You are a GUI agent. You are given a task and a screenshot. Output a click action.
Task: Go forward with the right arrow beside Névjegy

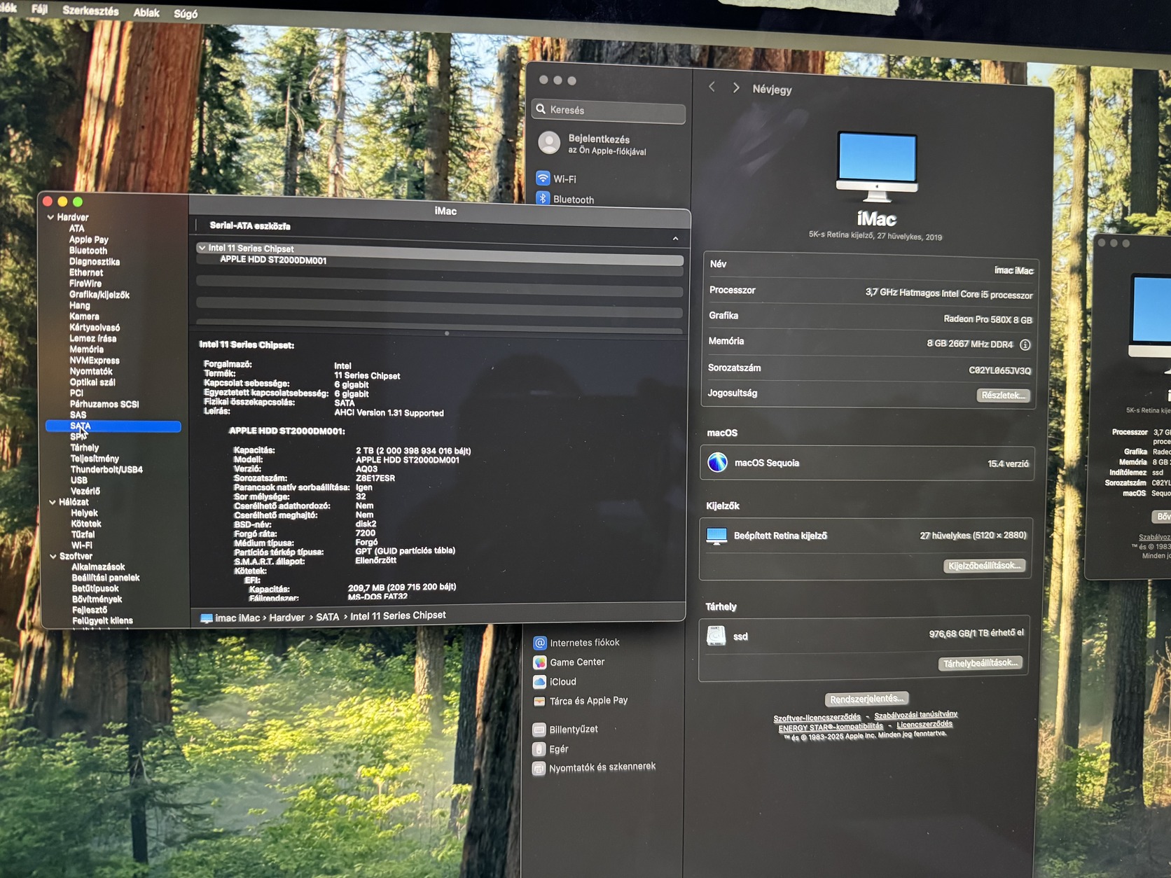[735, 88]
